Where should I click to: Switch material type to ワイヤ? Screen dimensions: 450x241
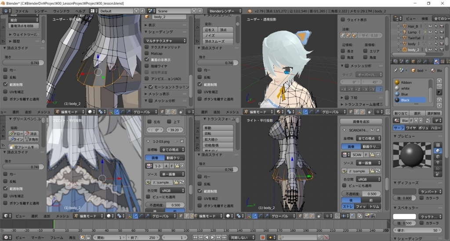coord(411,128)
